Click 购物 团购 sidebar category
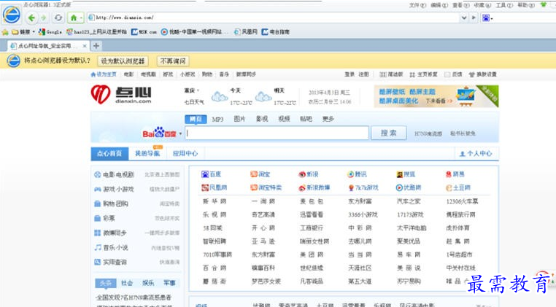 [111, 204]
